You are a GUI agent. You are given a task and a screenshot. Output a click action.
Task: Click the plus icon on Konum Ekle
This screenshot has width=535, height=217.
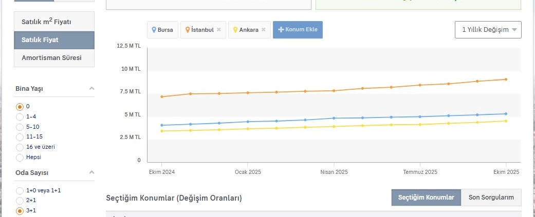(281, 30)
